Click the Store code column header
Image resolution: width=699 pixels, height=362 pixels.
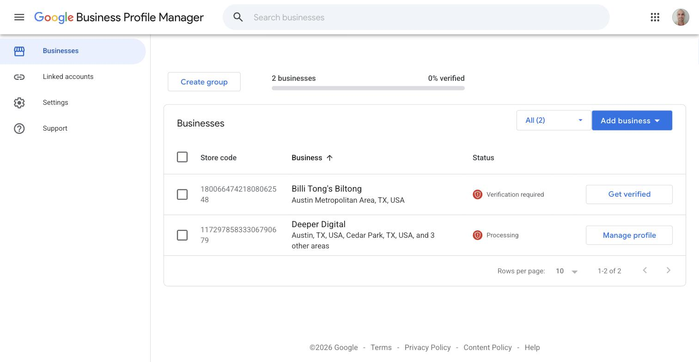[219, 158]
